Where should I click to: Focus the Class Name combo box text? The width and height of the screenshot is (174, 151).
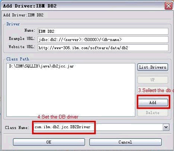tap(98, 127)
